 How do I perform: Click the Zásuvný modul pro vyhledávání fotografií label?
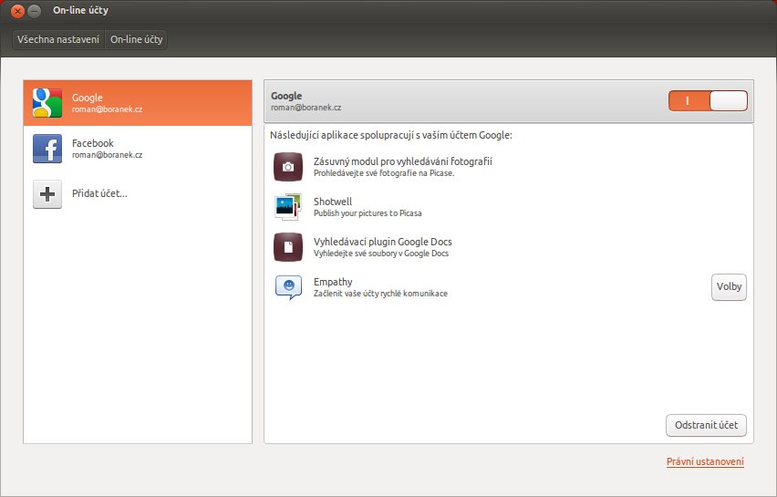[x=403, y=161]
